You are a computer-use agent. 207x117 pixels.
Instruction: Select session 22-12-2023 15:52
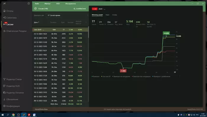pyautogui.click(x=60, y=46)
